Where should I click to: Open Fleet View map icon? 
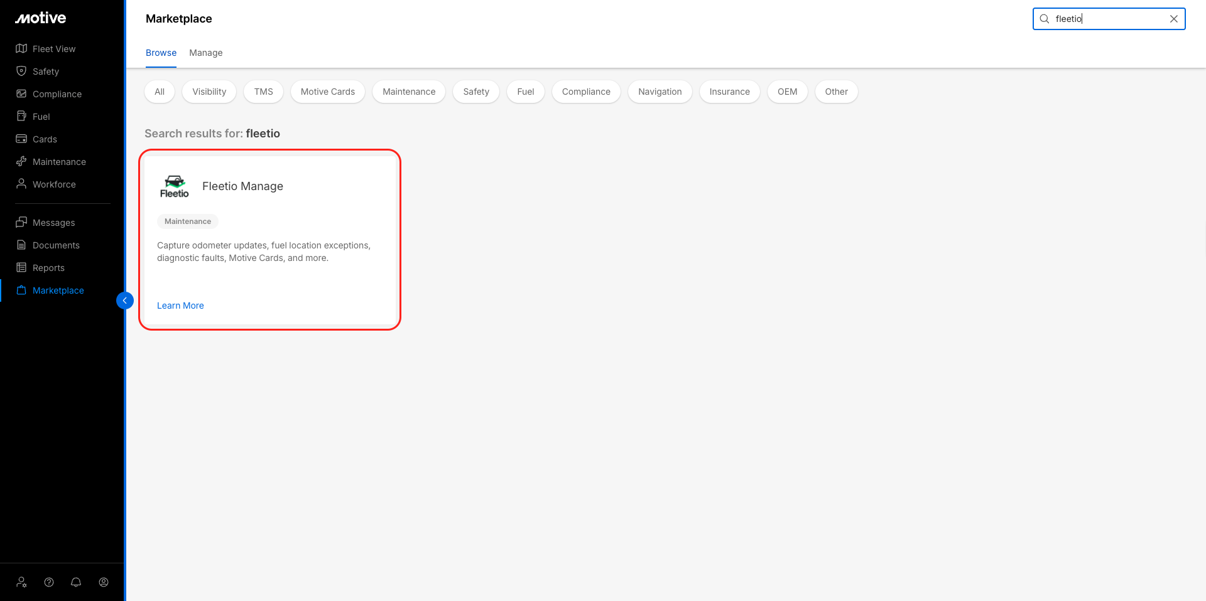(x=21, y=48)
